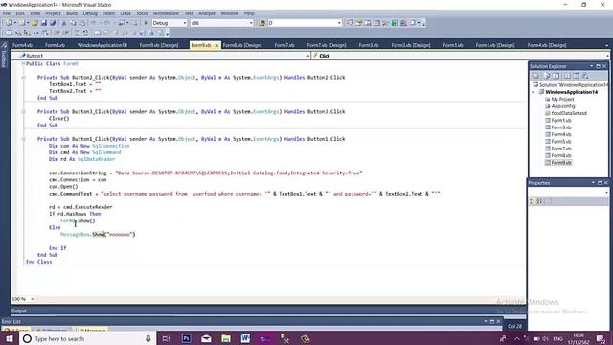Click the Uncomment selected lines icon
The image size is (613, 345).
(85, 33)
